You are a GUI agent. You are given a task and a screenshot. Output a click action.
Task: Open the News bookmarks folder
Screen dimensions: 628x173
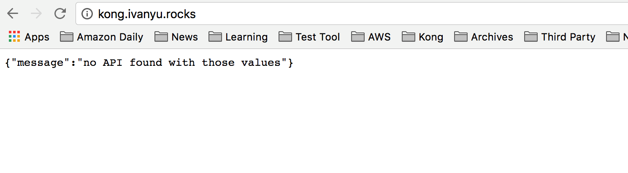[x=176, y=37]
